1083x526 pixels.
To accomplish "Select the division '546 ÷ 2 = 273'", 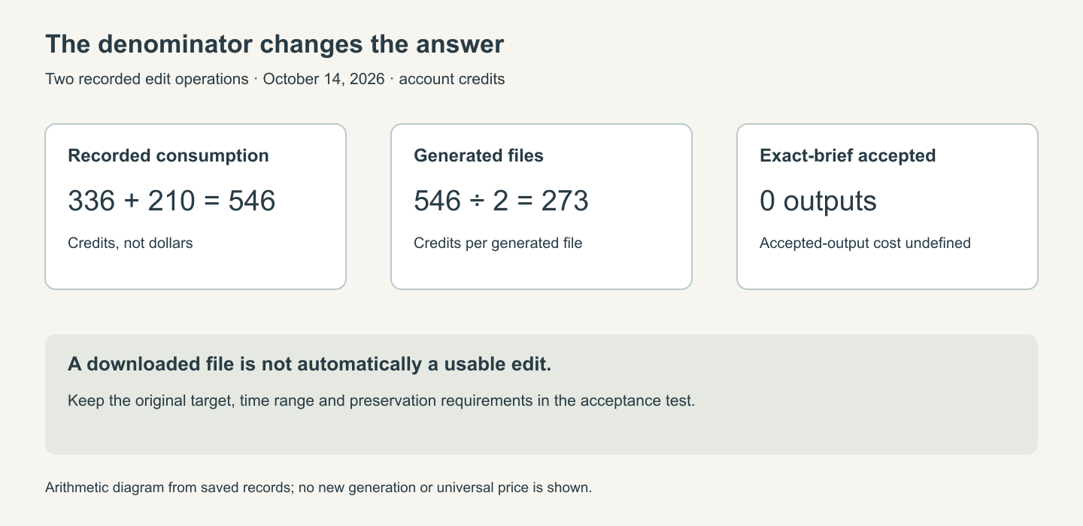I will [x=501, y=201].
